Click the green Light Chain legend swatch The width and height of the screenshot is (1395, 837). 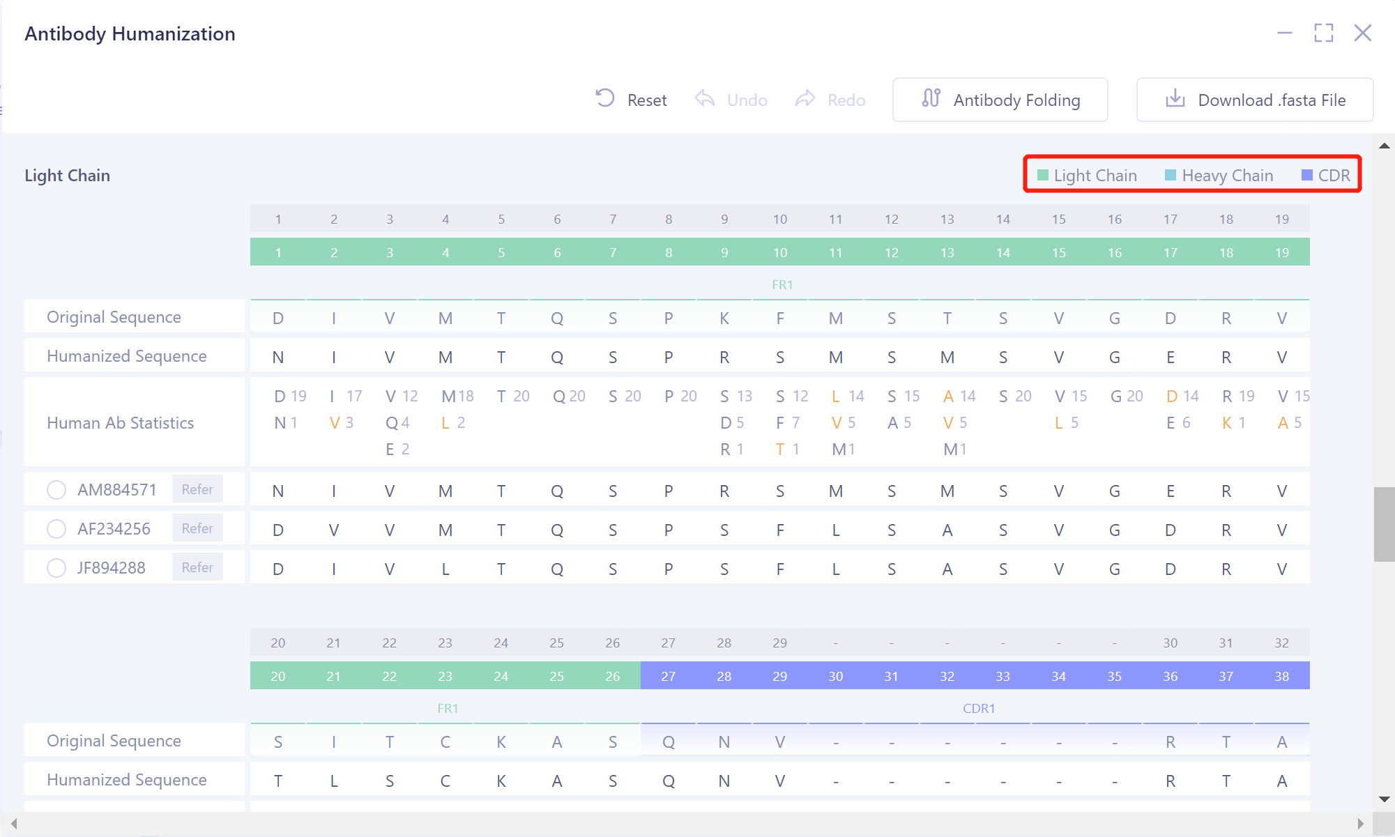[1043, 176]
